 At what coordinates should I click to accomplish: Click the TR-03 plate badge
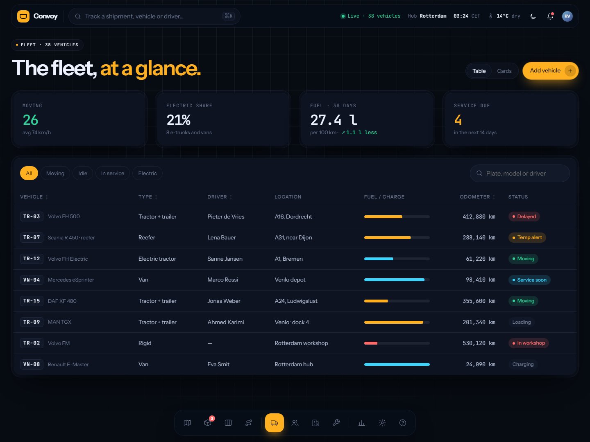[x=32, y=216]
